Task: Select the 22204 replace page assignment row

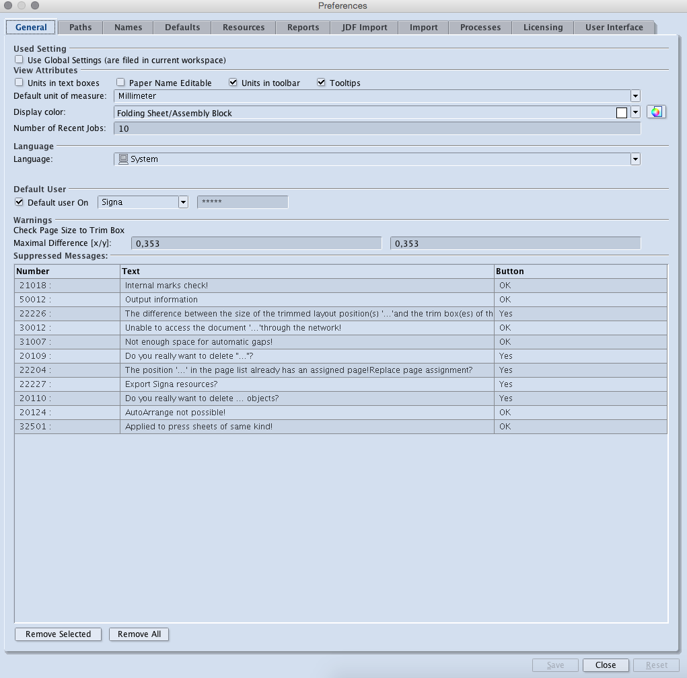Action: click(341, 370)
